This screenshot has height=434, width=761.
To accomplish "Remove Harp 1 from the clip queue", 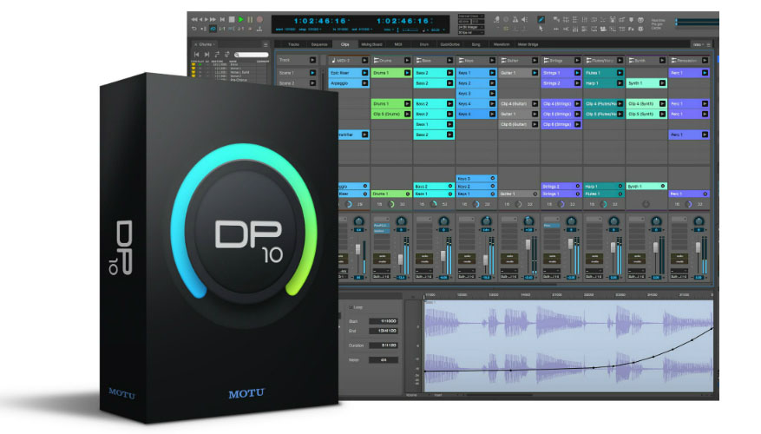I will click(x=620, y=187).
